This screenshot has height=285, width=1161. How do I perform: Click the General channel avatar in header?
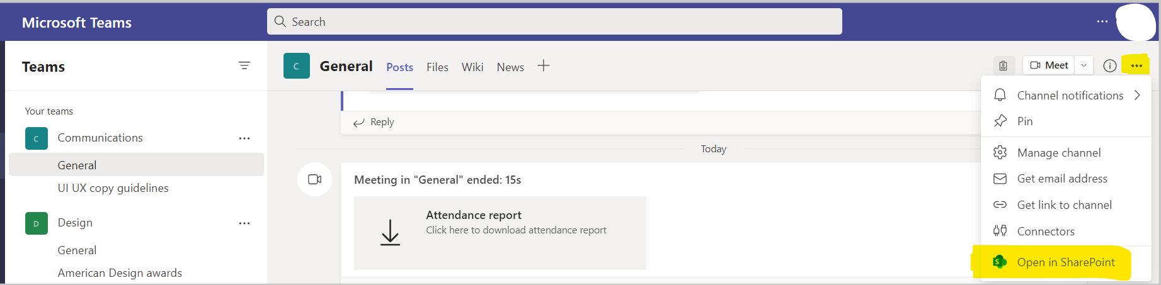(x=297, y=65)
